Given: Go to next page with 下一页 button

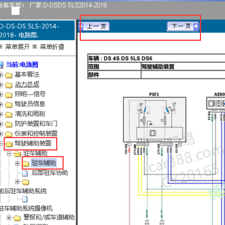Looking at the screenshot, I should [183, 27].
